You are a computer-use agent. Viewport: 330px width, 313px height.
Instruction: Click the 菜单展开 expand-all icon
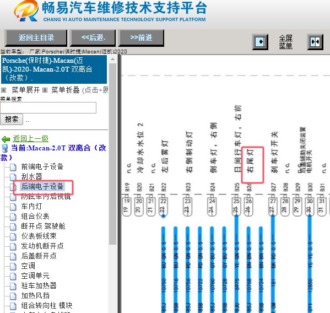click(x=3, y=90)
